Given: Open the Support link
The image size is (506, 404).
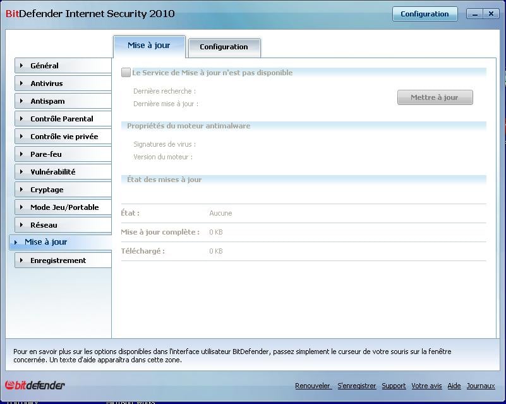Looking at the screenshot, I should 394,386.
